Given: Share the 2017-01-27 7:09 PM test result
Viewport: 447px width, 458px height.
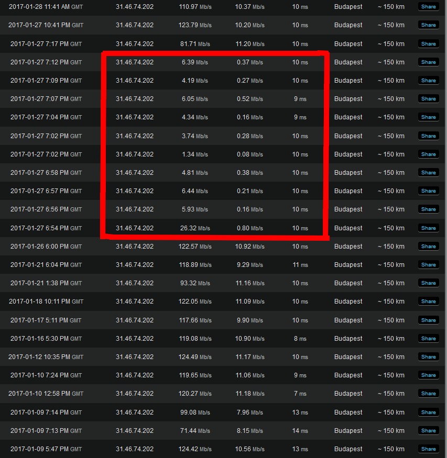Looking at the screenshot, I should click(x=428, y=81).
